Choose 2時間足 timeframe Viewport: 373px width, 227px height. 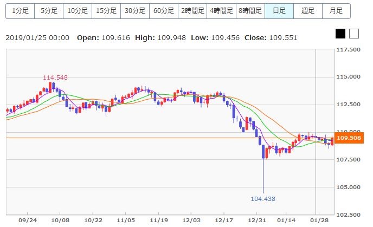(x=192, y=11)
